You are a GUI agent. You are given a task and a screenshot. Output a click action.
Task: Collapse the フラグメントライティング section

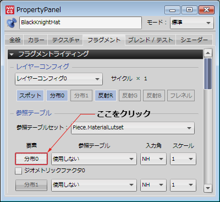(x=105, y=54)
